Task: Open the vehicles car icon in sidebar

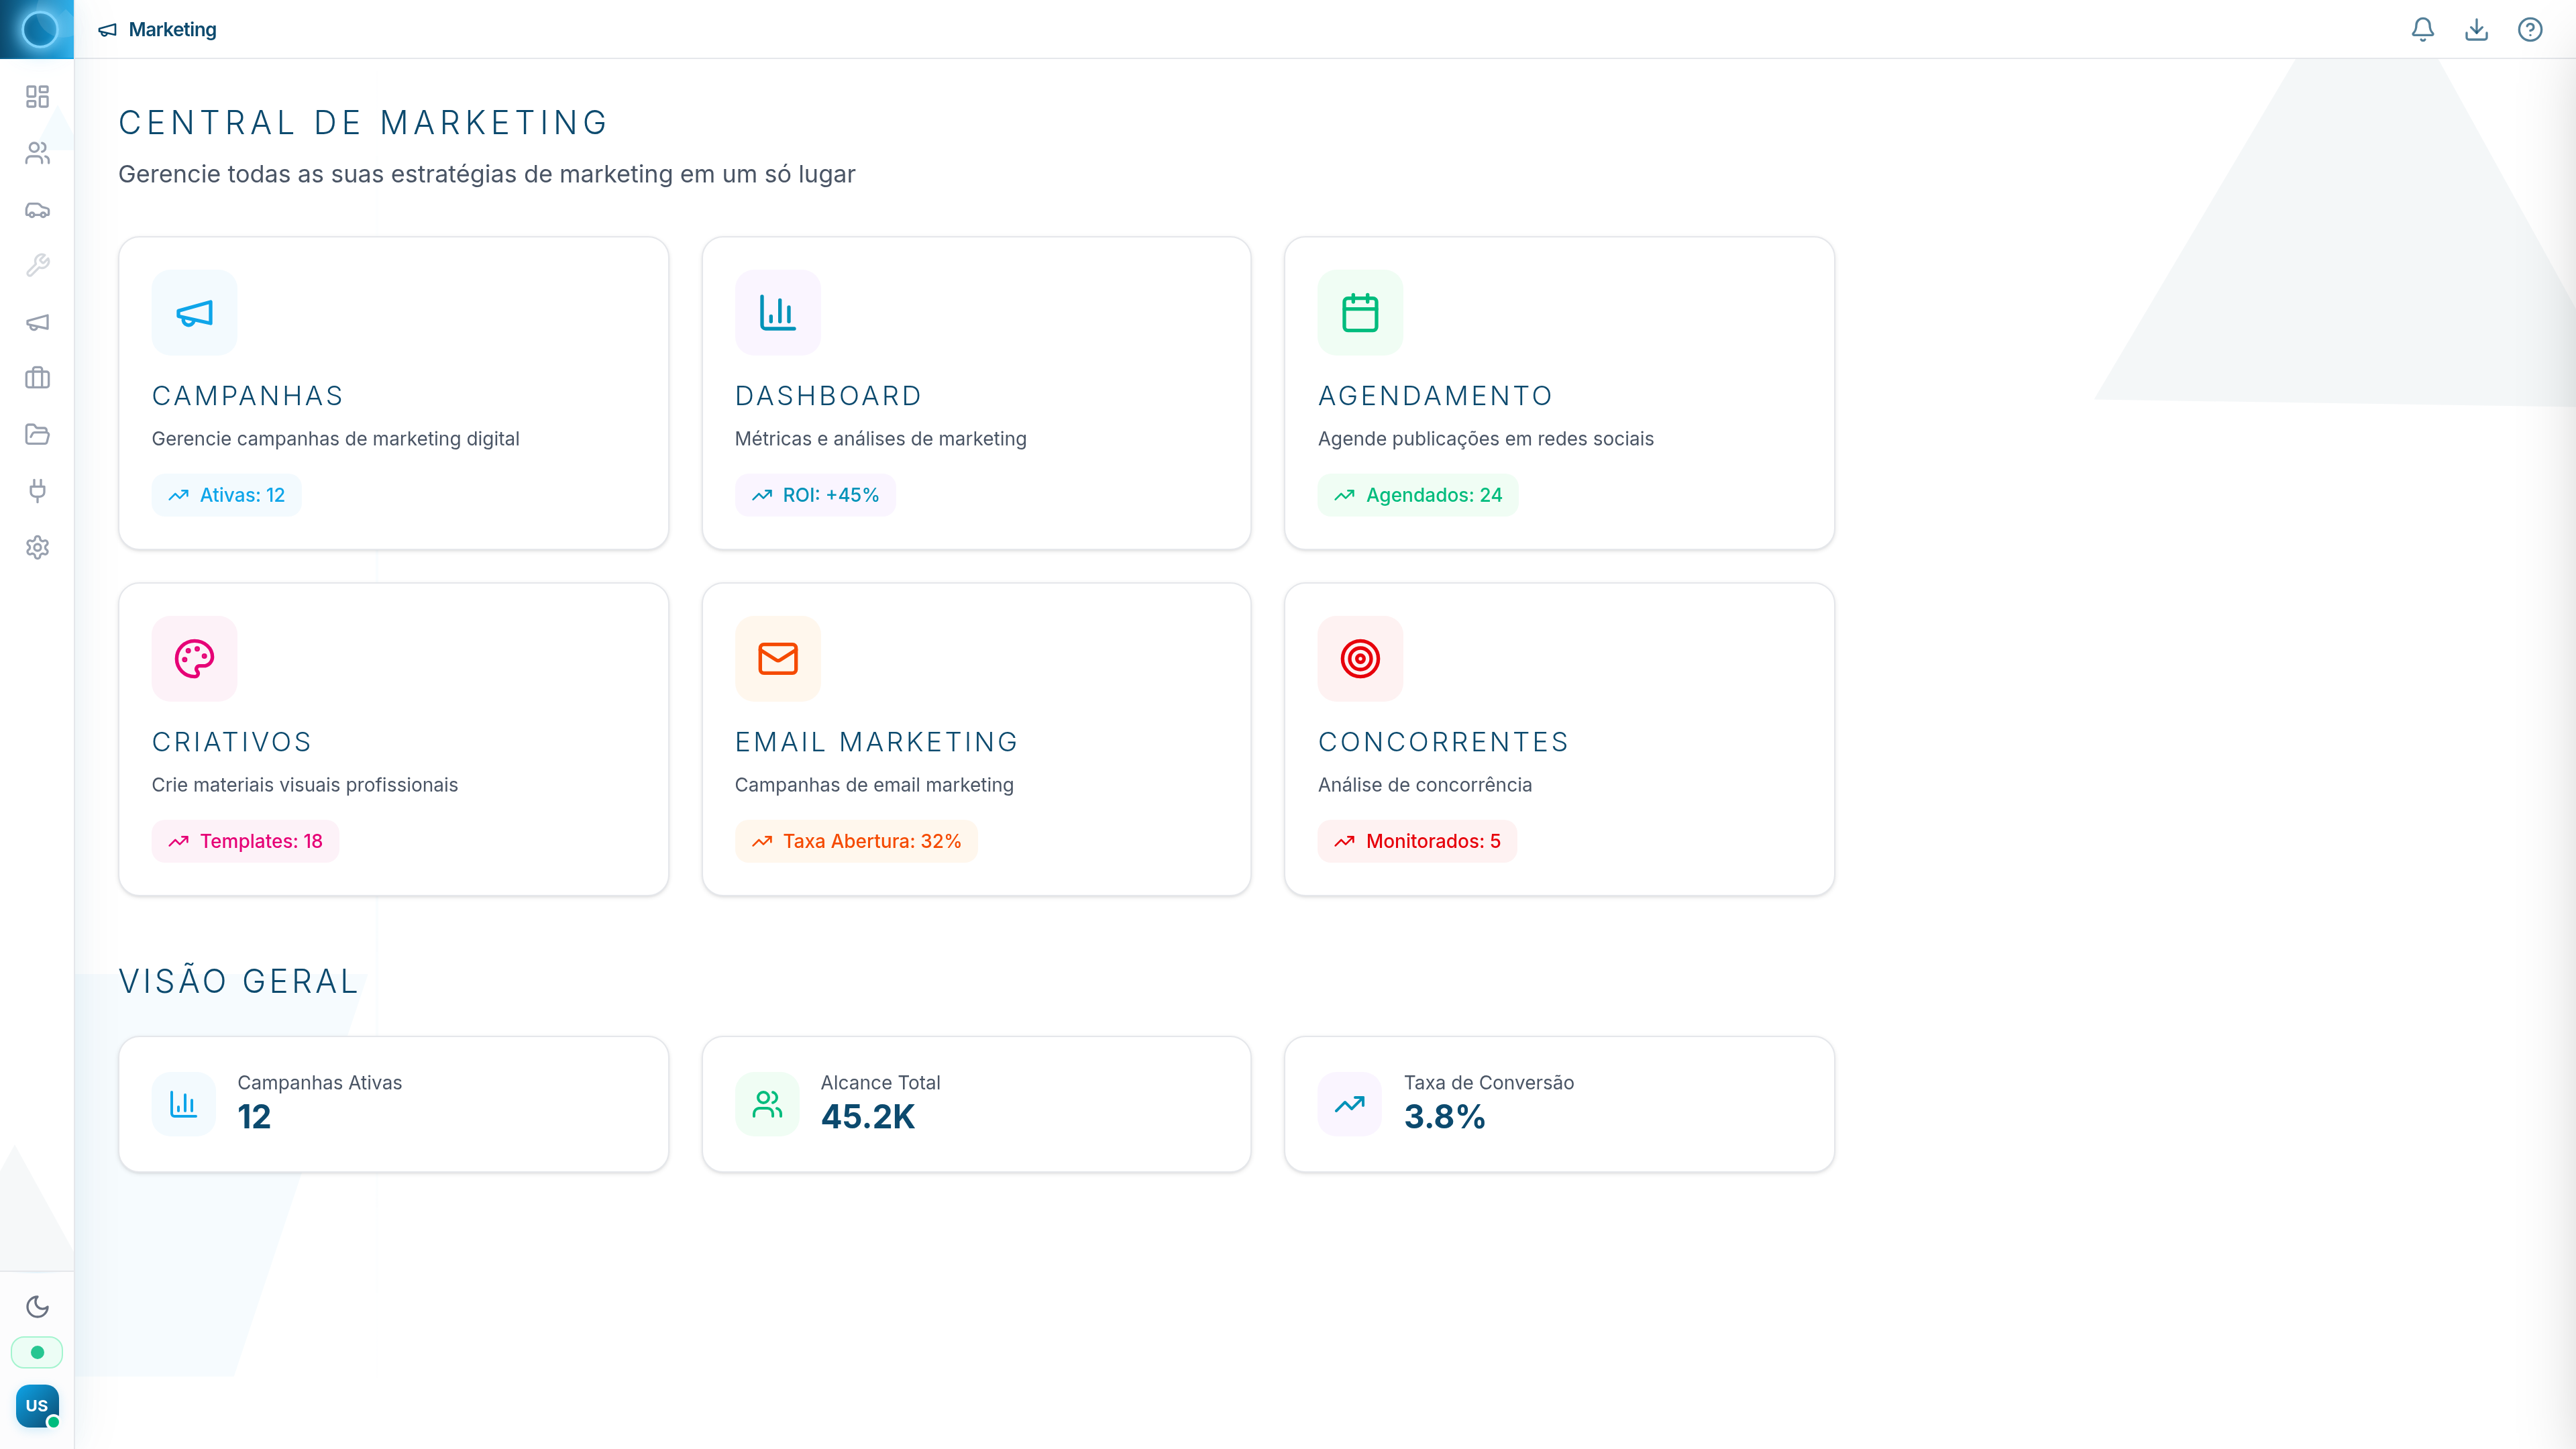Action: click(37, 210)
